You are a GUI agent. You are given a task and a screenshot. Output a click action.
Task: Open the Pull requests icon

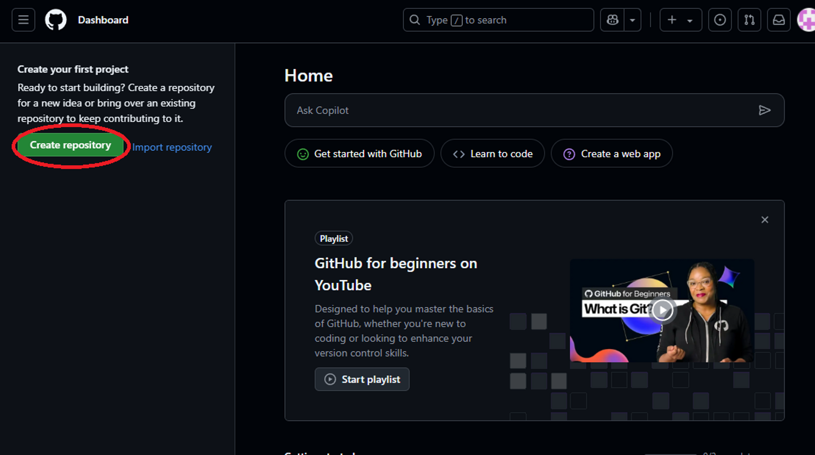pos(749,20)
